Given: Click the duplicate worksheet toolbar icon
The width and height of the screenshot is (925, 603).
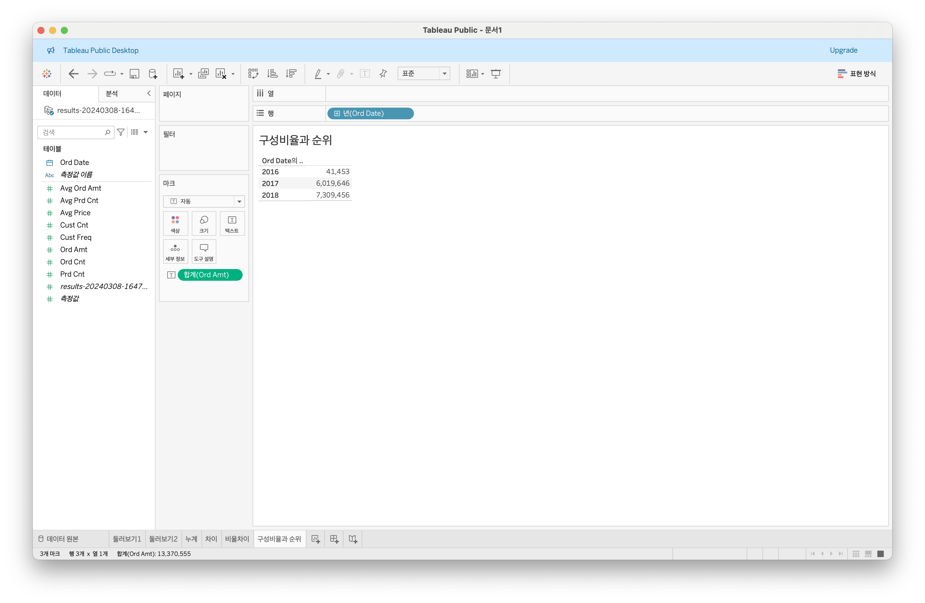Looking at the screenshot, I should click(203, 73).
